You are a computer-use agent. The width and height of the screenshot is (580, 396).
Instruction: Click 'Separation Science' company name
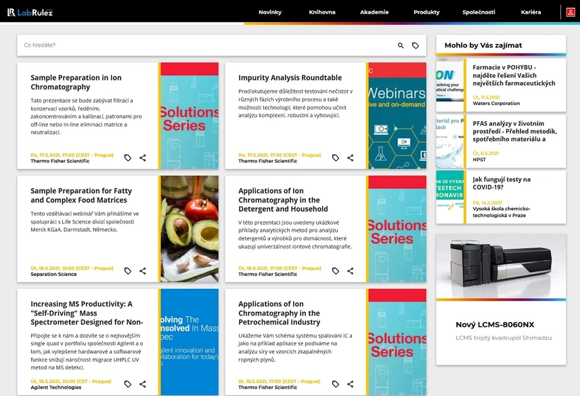(x=53, y=274)
